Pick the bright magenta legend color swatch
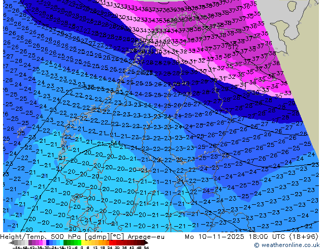This screenshot has height=249, width=322. tap(41, 243)
